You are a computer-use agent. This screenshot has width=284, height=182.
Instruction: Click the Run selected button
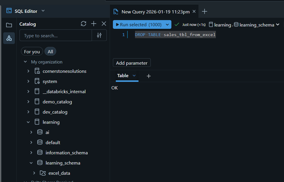(139, 25)
